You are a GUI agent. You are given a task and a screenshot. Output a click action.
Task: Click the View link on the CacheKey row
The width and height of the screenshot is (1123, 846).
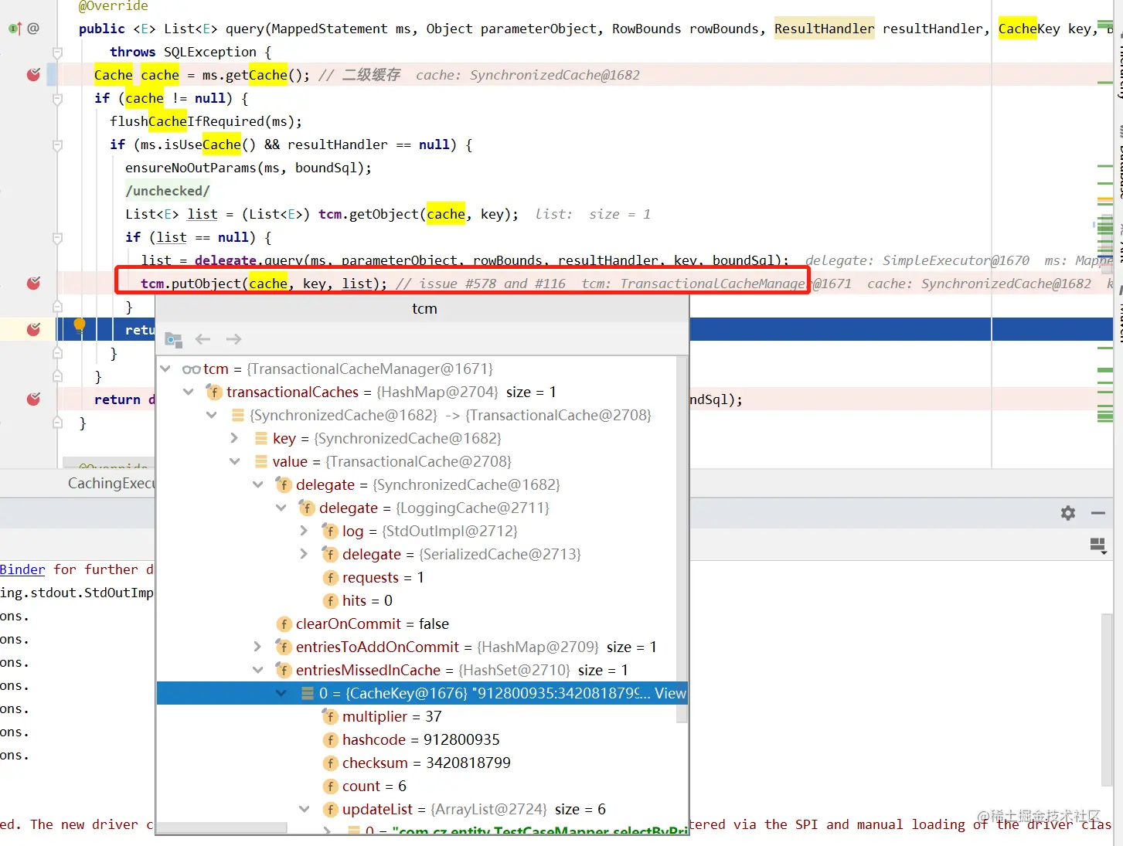point(670,694)
